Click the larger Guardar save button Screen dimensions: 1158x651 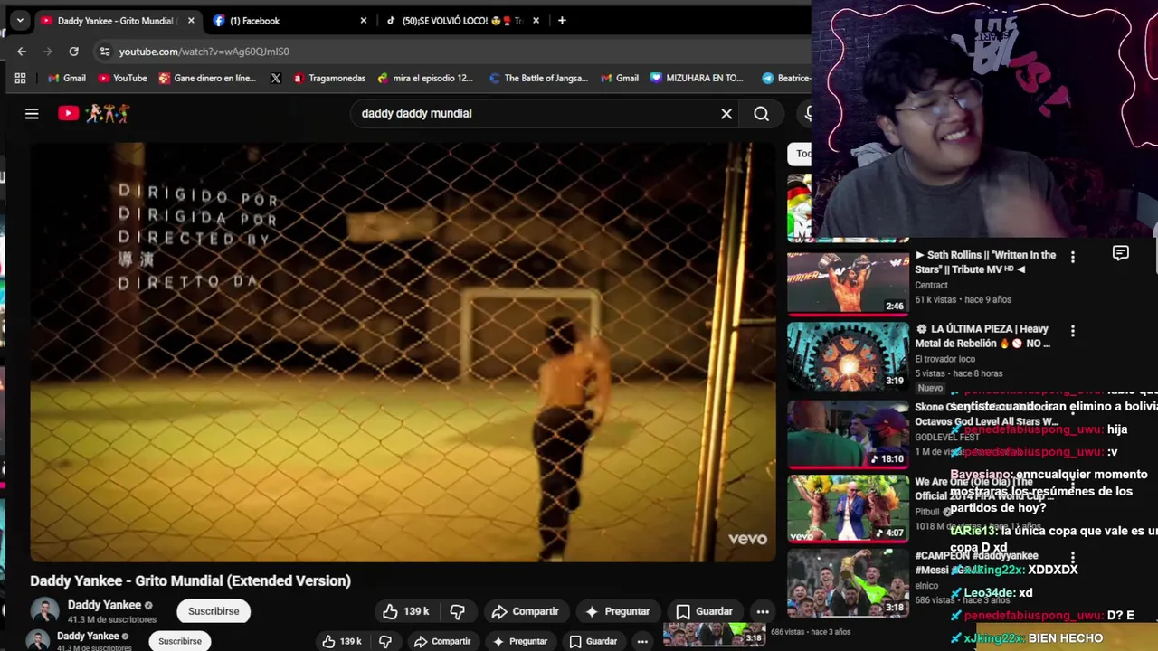[705, 611]
